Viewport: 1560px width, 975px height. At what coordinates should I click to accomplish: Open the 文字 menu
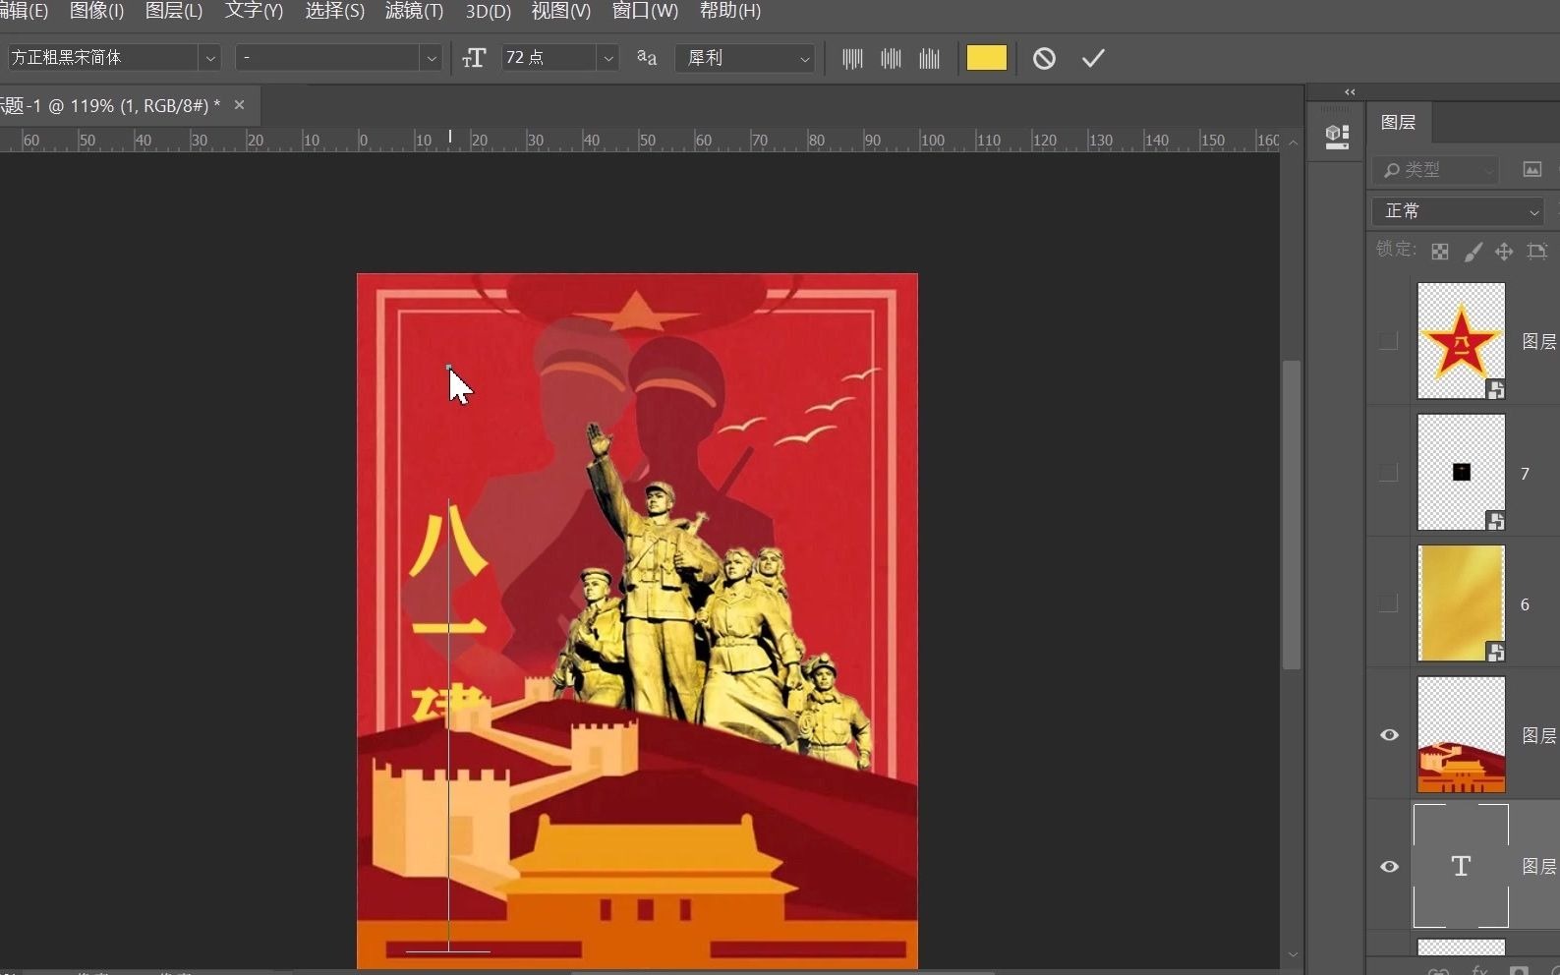pyautogui.click(x=254, y=11)
